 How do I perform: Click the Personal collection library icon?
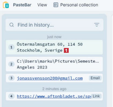(x=56, y=5)
